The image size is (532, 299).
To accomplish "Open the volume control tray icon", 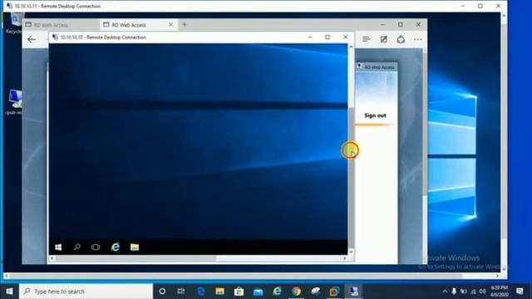I will click(482, 292).
